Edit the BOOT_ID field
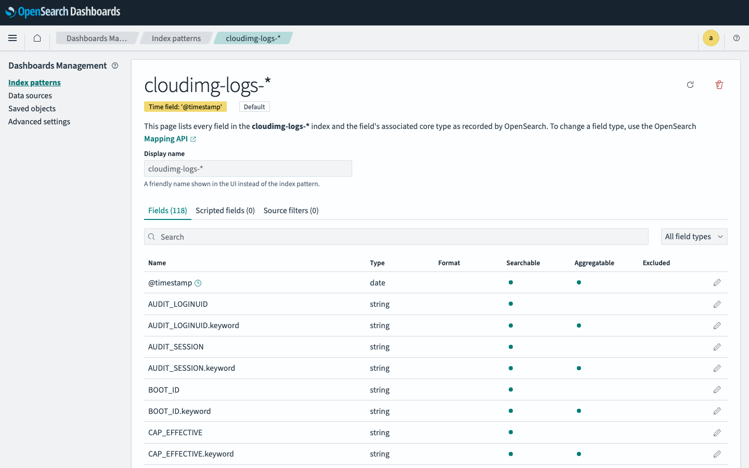Viewport: 749px width, 468px height. (x=717, y=390)
